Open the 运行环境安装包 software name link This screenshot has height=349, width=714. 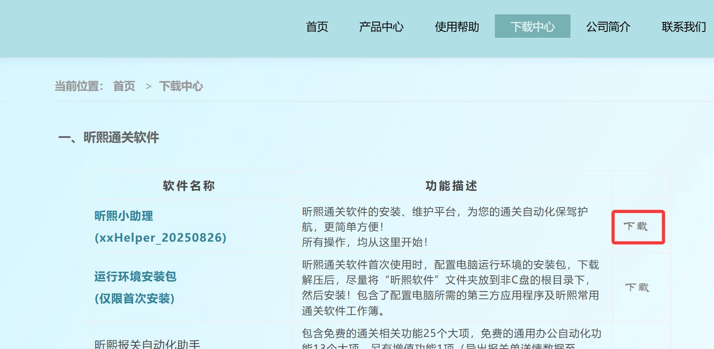coord(135,277)
